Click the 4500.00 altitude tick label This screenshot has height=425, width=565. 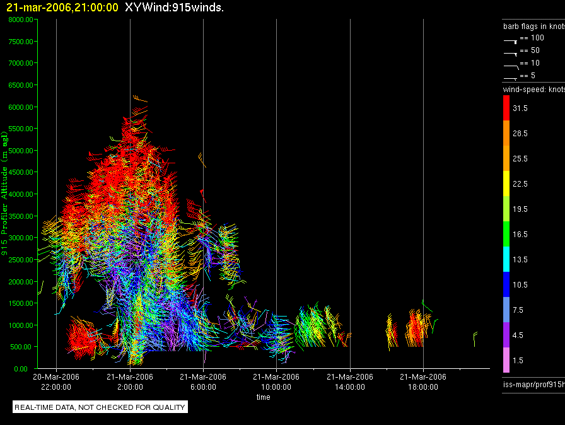pyautogui.click(x=21, y=172)
